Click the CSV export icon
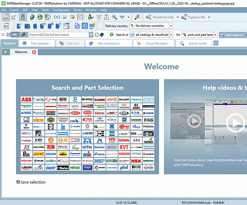This screenshot has width=247, height=205. click(x=77, y=26)
